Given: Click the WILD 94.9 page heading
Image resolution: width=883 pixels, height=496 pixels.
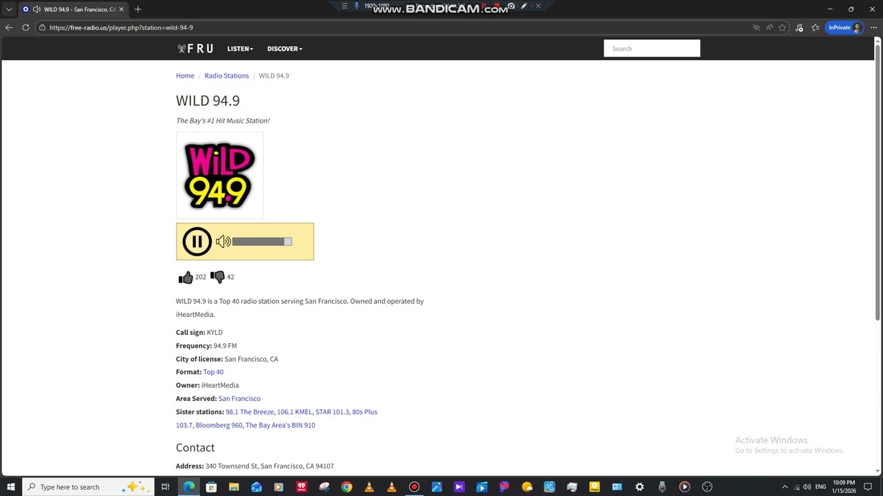Looking at the screenshot, I should coord(208,101).
